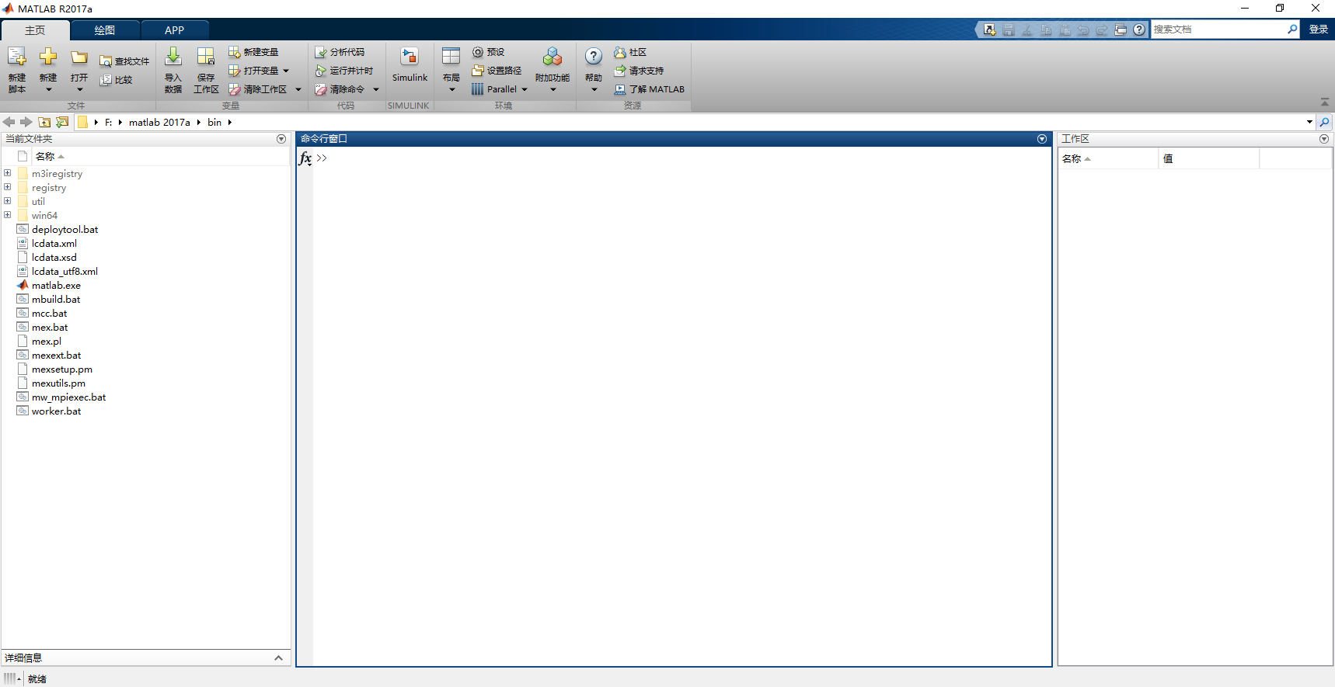Image resolution: width=1335 pixels, height=687 pixels.
Task: Open the Parallel dropdown menu
Action: pyautogui.click(x=525, y=89)
